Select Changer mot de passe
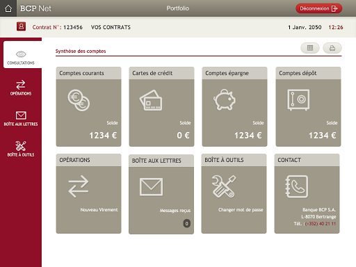 tap(241, 210)
